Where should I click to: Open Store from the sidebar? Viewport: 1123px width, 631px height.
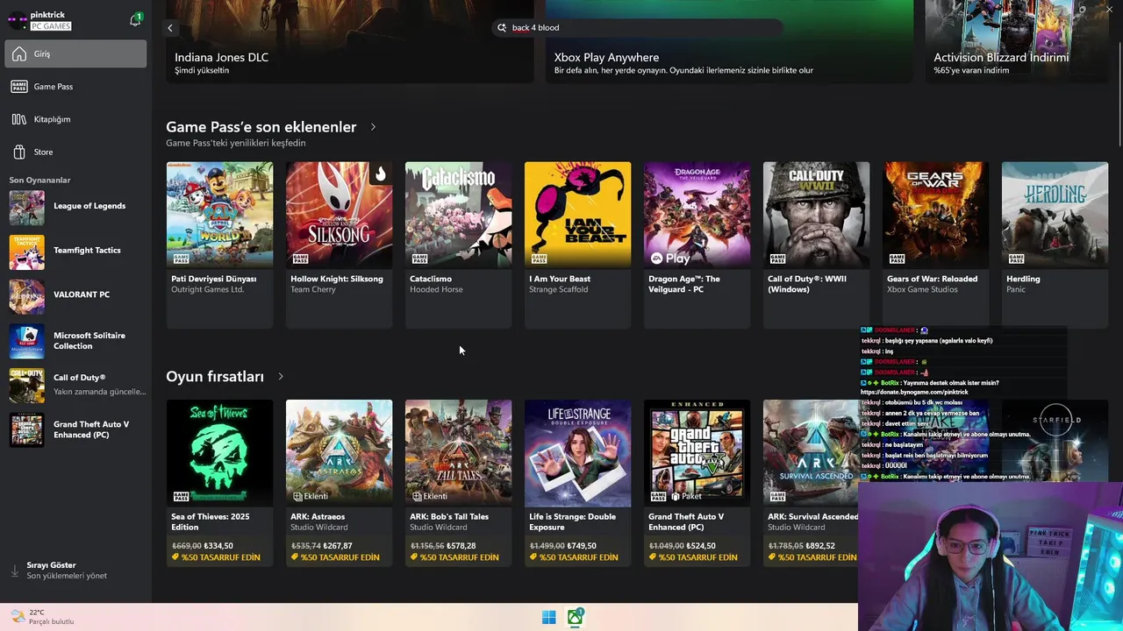point(75,152)
